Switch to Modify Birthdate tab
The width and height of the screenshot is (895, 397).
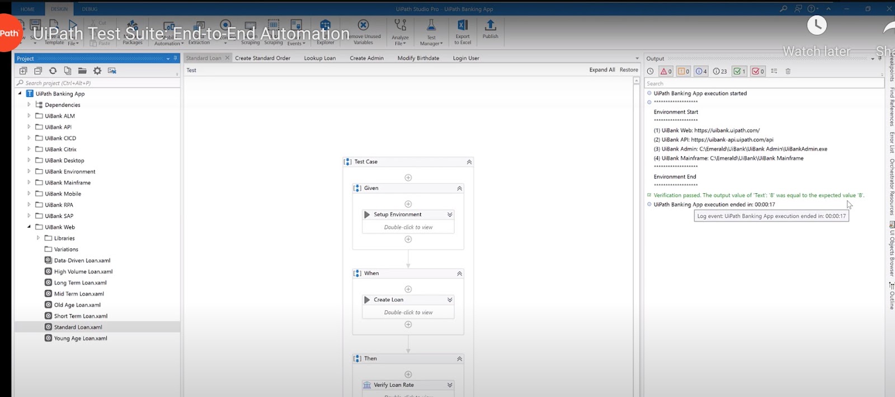click(x=418, y=58)
